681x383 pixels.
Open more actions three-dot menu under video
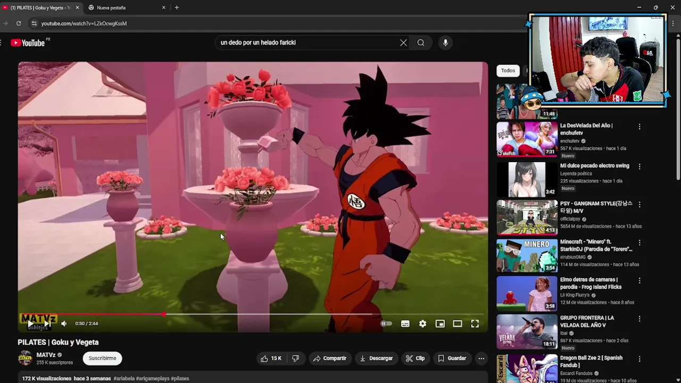click(x=481, y=359)
